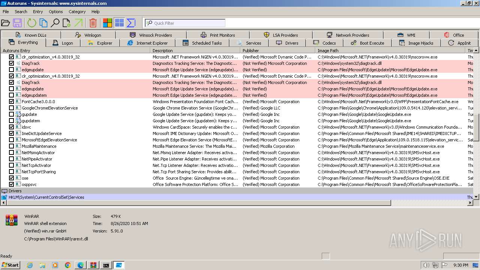Open WinRAR taskbar icon

pyautogui.click(x=93, y=265)
